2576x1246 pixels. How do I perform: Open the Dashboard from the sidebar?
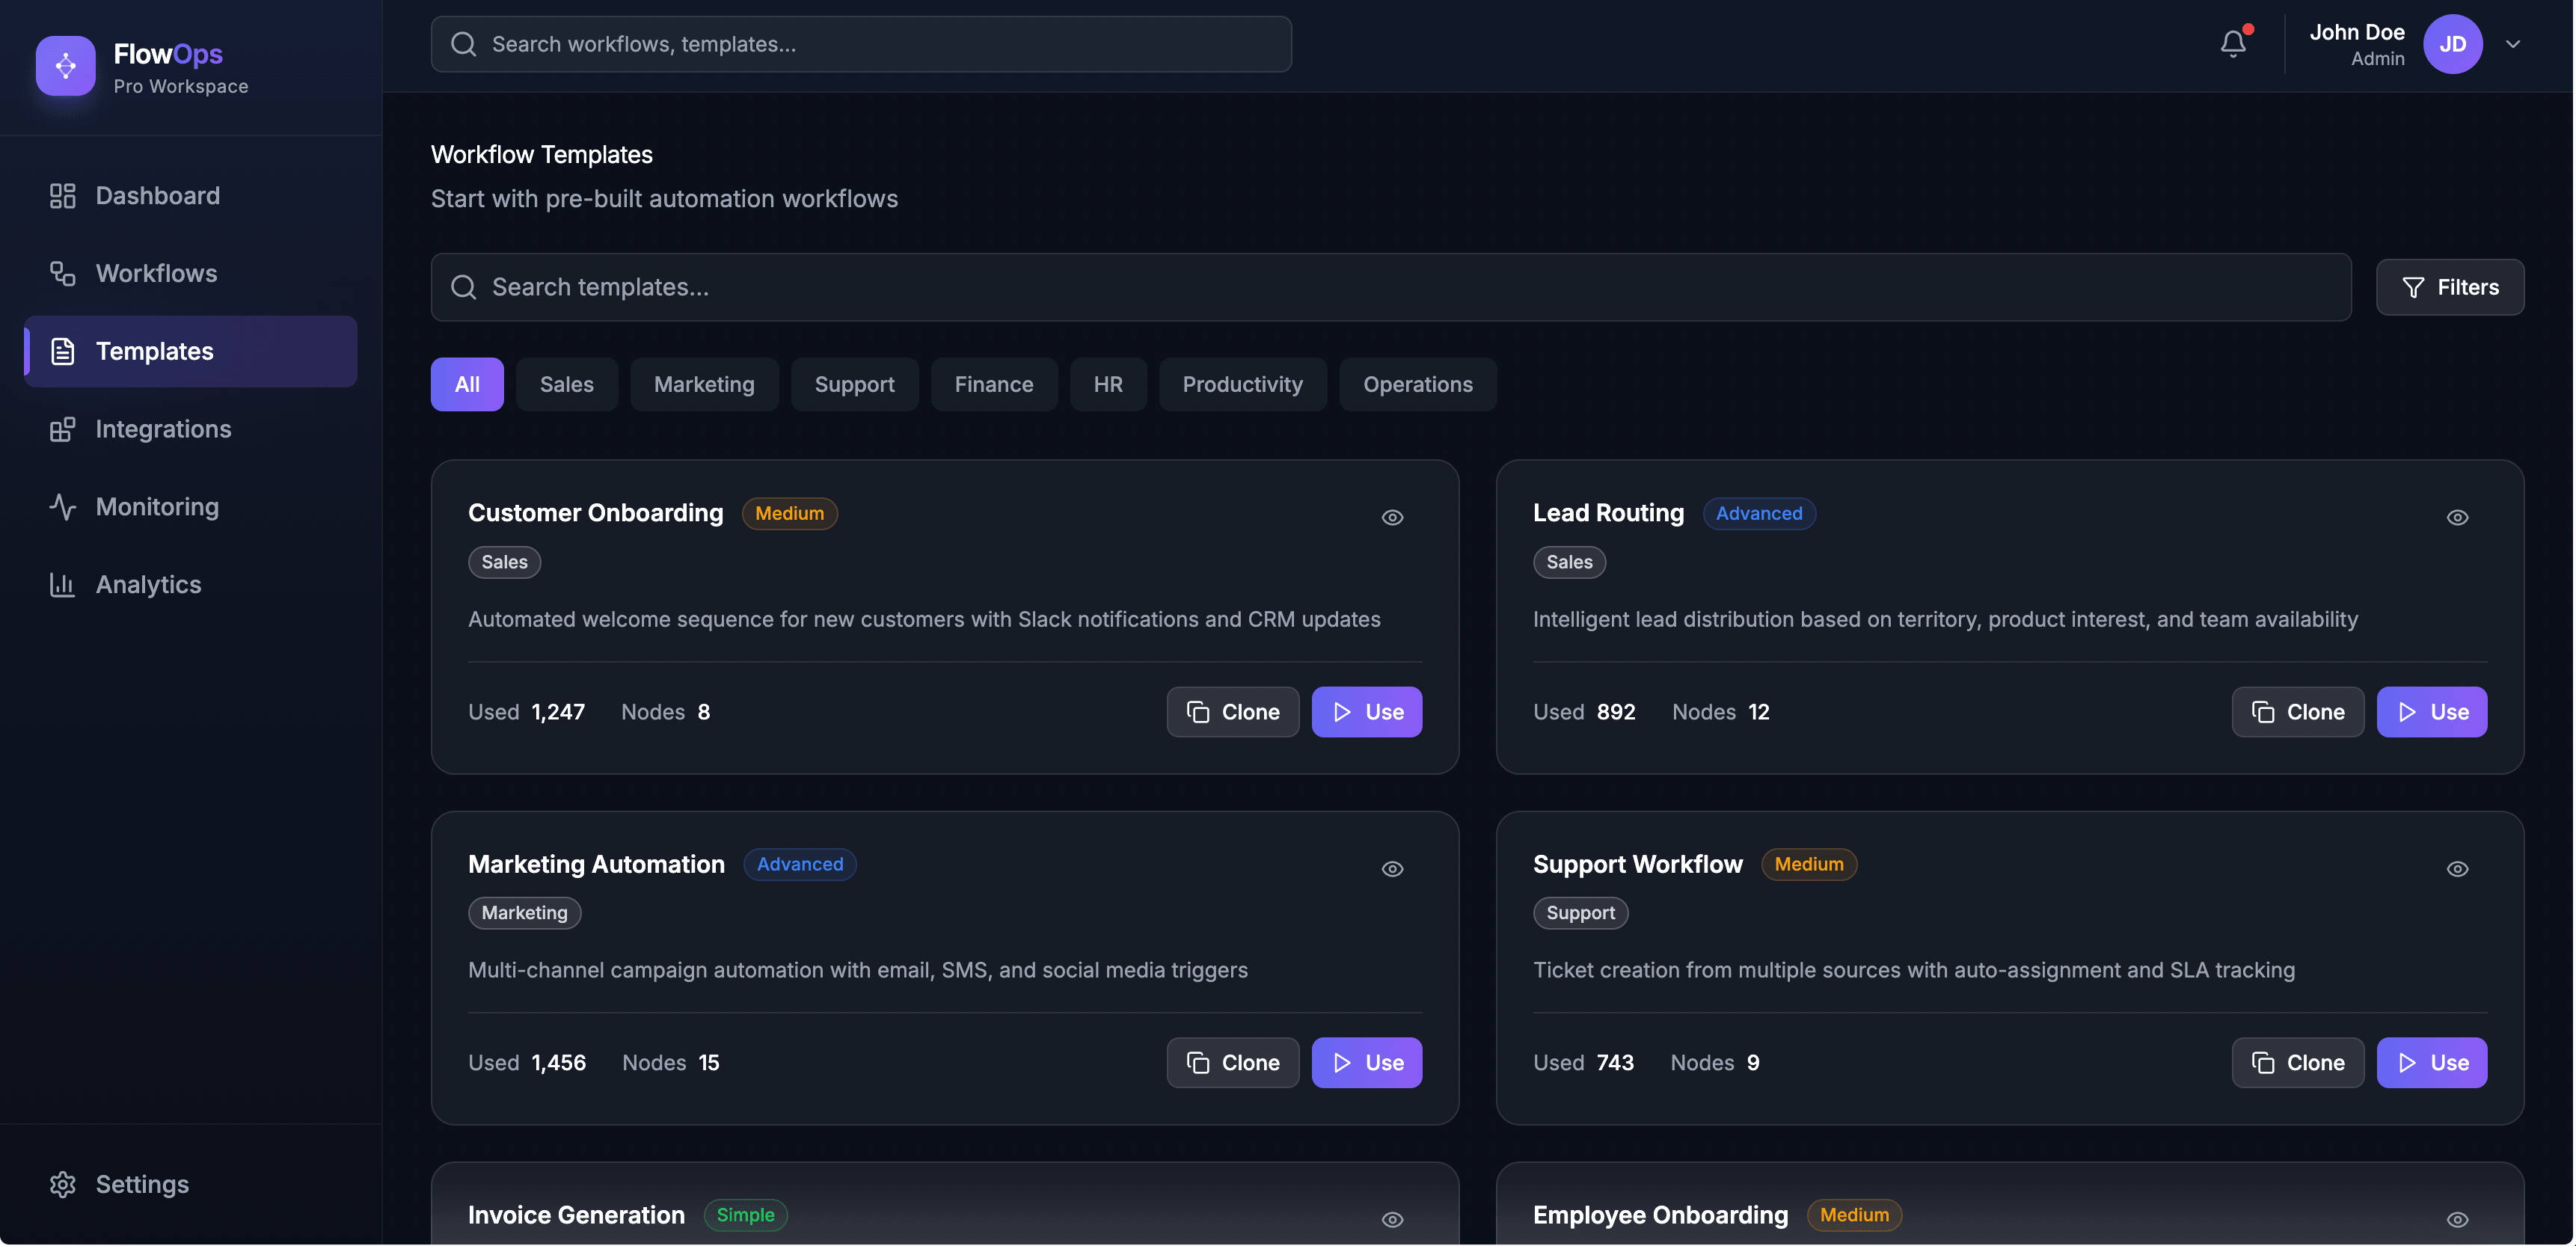157,195
